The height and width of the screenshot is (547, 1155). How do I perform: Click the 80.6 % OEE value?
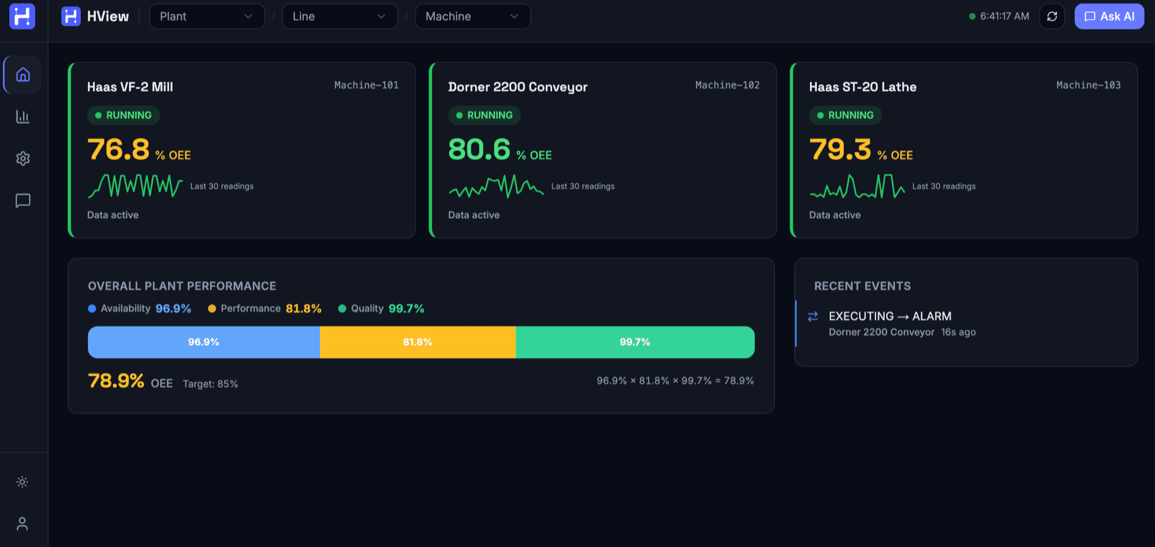500,150
